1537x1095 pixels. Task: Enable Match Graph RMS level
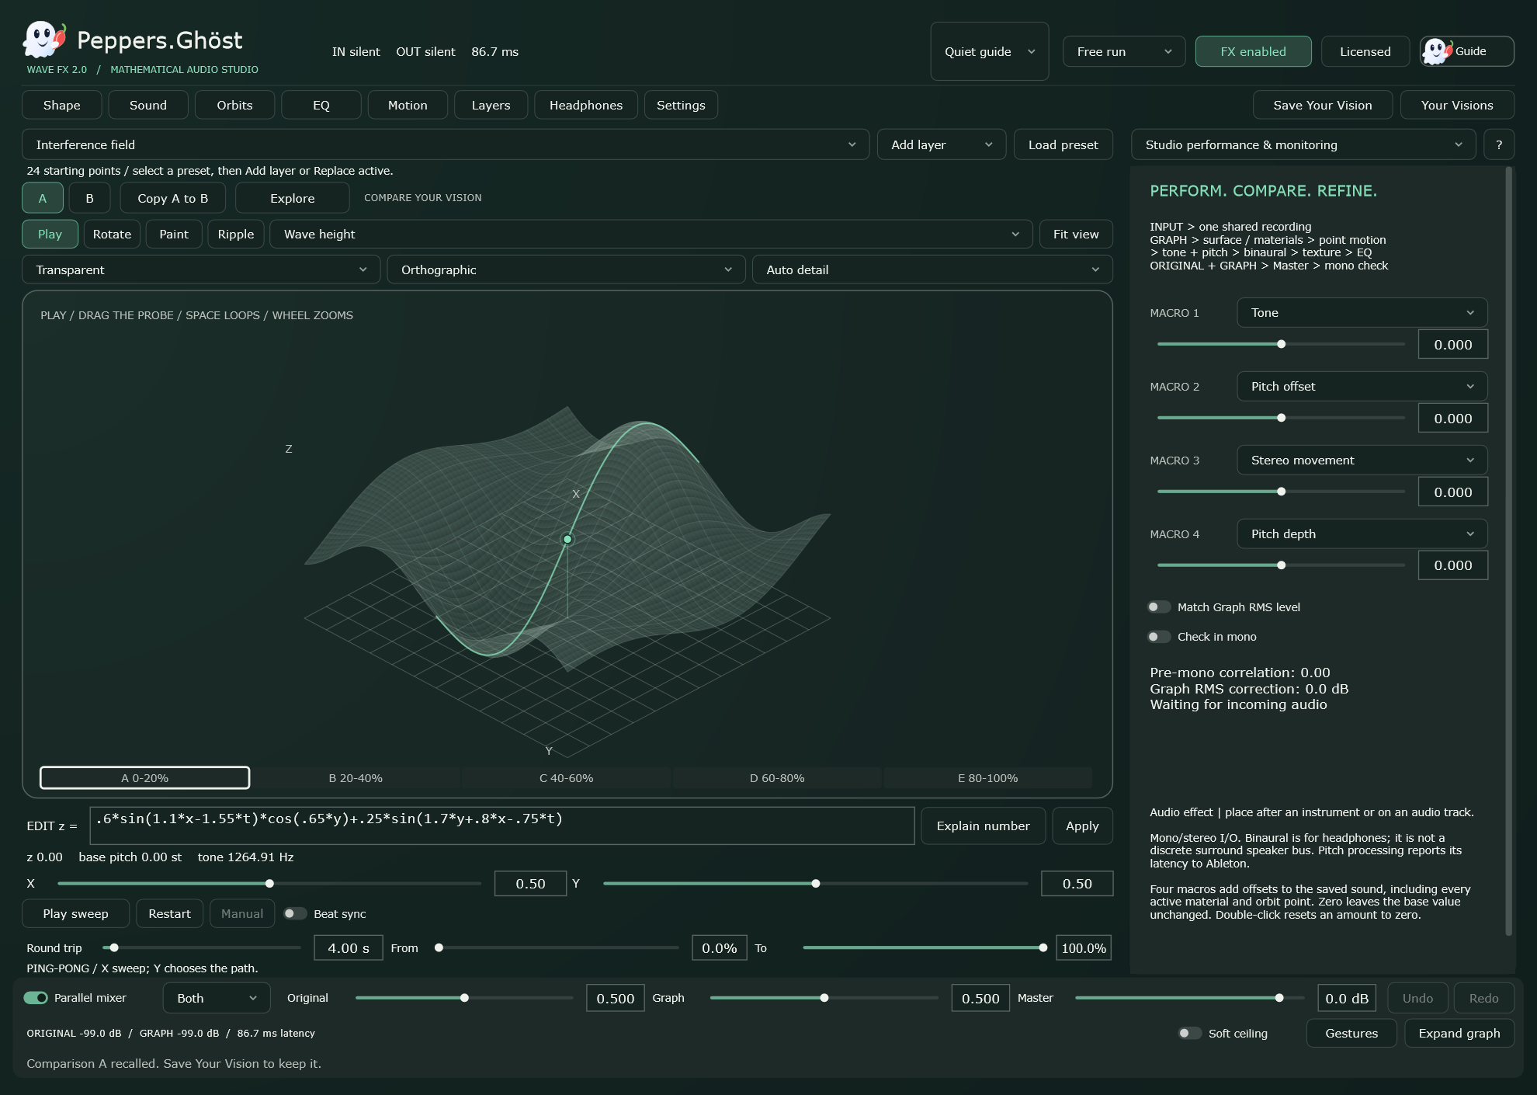(1159, 607)
